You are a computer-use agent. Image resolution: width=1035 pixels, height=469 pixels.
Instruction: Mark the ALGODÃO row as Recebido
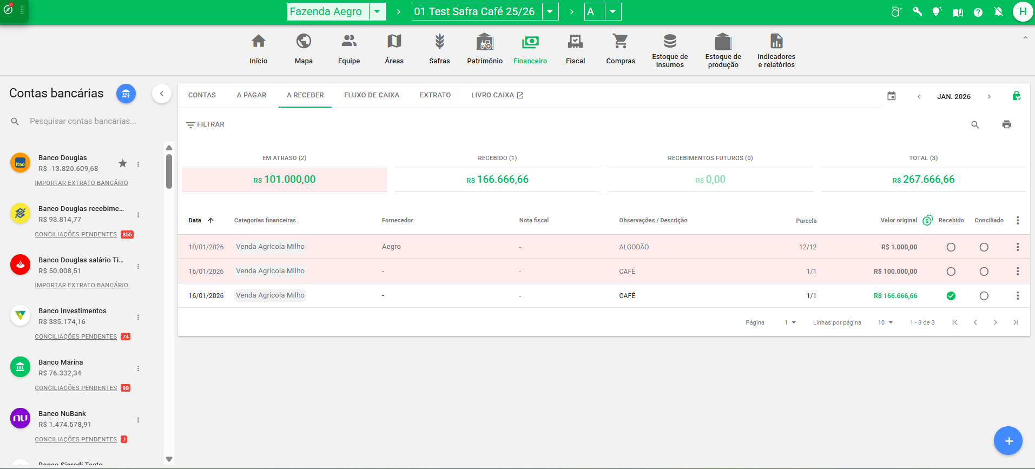[x=951, y=247]
